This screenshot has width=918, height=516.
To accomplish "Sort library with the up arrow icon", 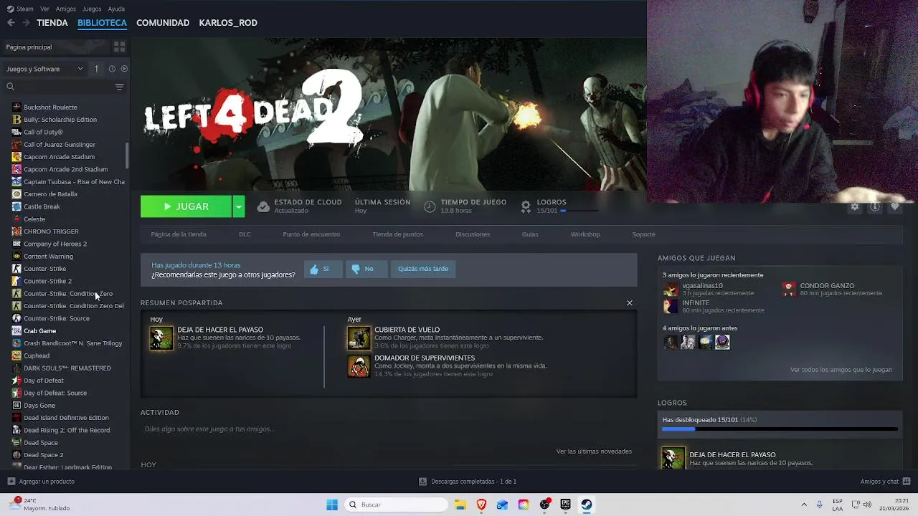I will [x=96, y=69].
